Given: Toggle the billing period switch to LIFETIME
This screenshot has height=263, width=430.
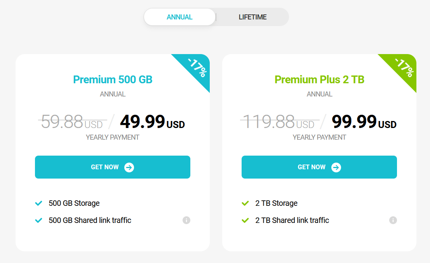Looking at the screenshot, I should pyautogui.click(x=252, y=17).
